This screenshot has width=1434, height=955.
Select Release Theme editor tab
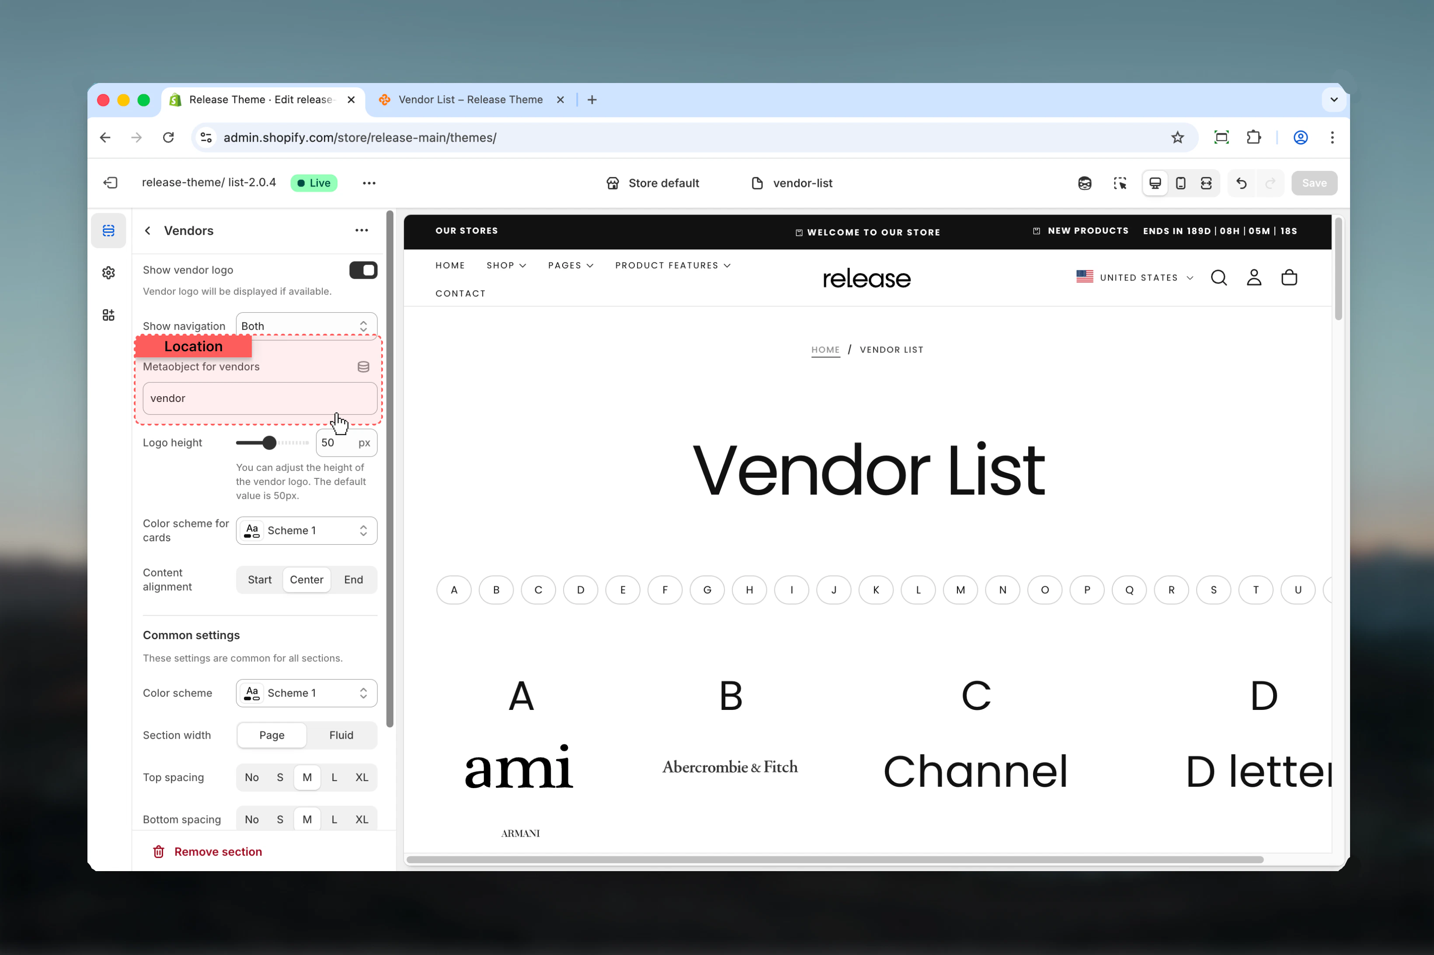(262, 100)
